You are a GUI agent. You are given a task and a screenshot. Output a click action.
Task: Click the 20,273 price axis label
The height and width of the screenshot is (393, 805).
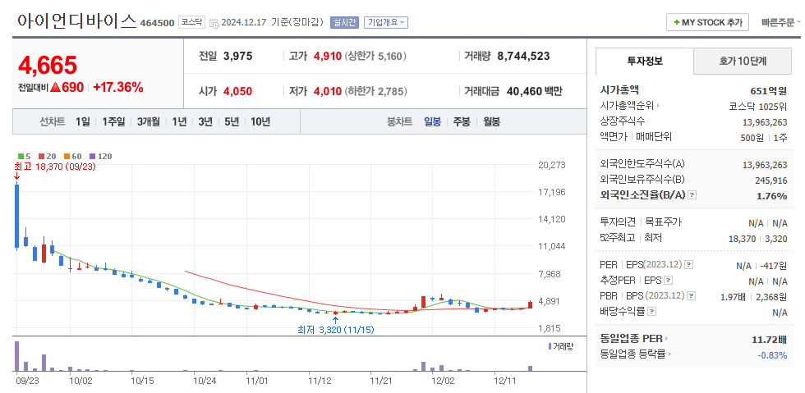(552, 165)
